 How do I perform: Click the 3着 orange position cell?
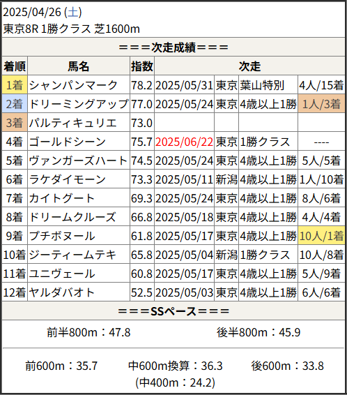[x=15, y=123]
